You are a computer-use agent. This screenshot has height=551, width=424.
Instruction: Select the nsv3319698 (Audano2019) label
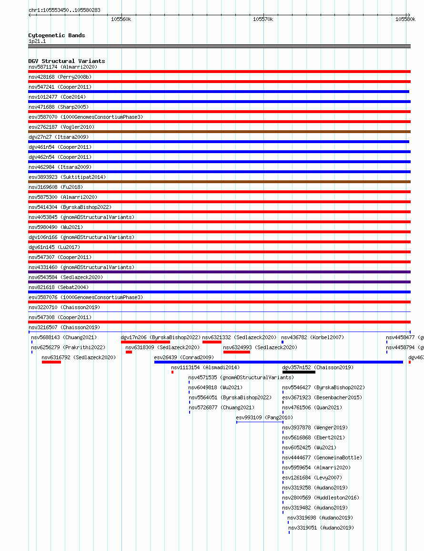(321, 518)
